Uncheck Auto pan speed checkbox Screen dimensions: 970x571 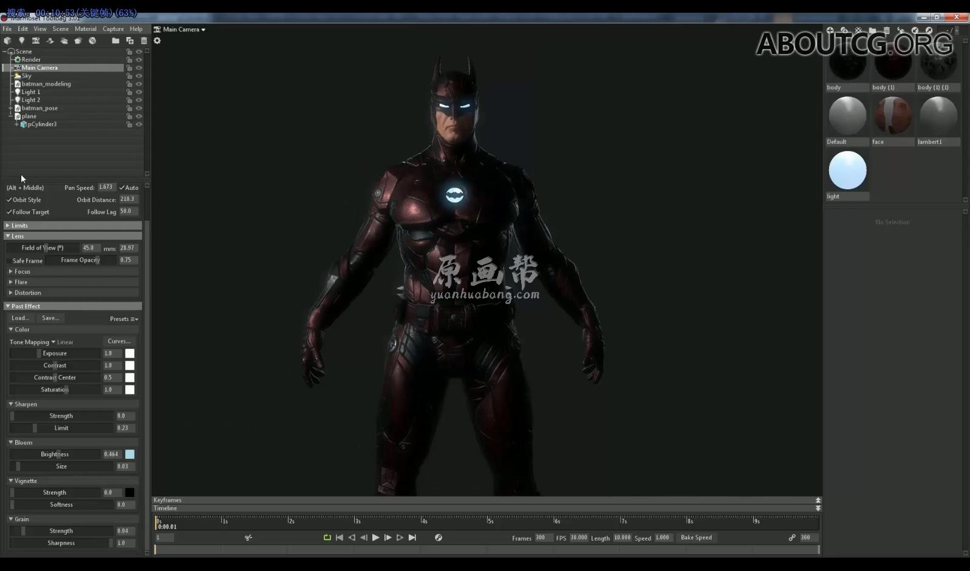pyautogui.click(x=122, y=188)
